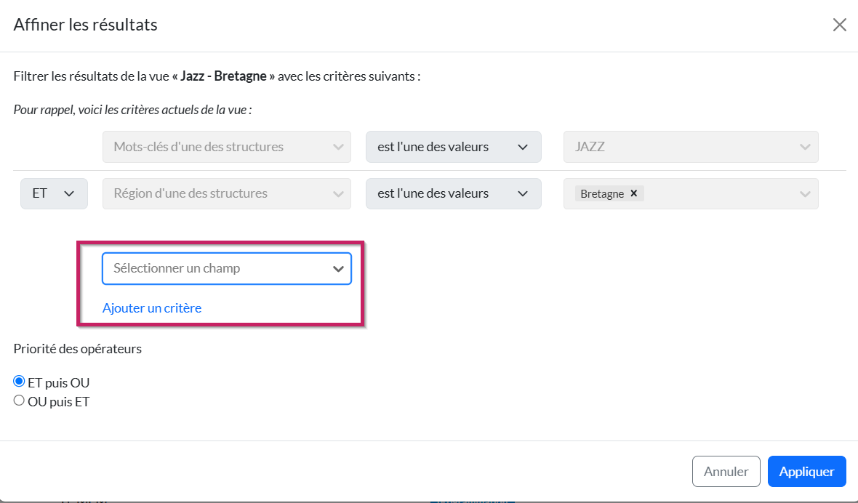Click the Bretagne tag label
This screenshot has width=858, height=503.
click(x=602, y=194)
